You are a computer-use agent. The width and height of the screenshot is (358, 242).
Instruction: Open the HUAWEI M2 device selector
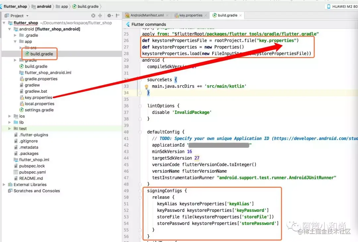click(342, 7)
